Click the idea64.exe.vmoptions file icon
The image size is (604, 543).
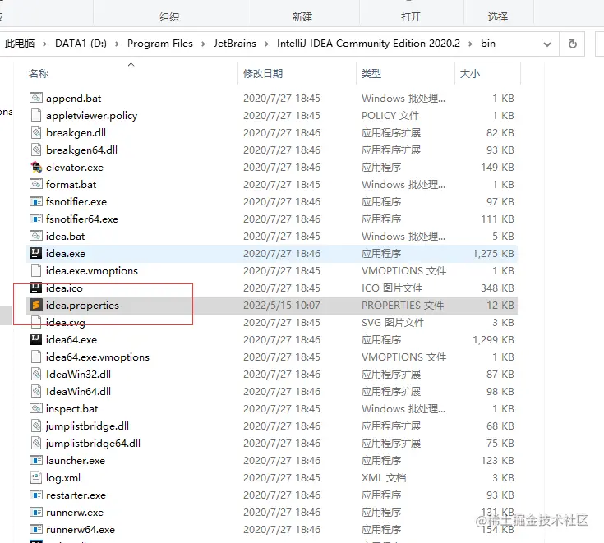point(36,357)
